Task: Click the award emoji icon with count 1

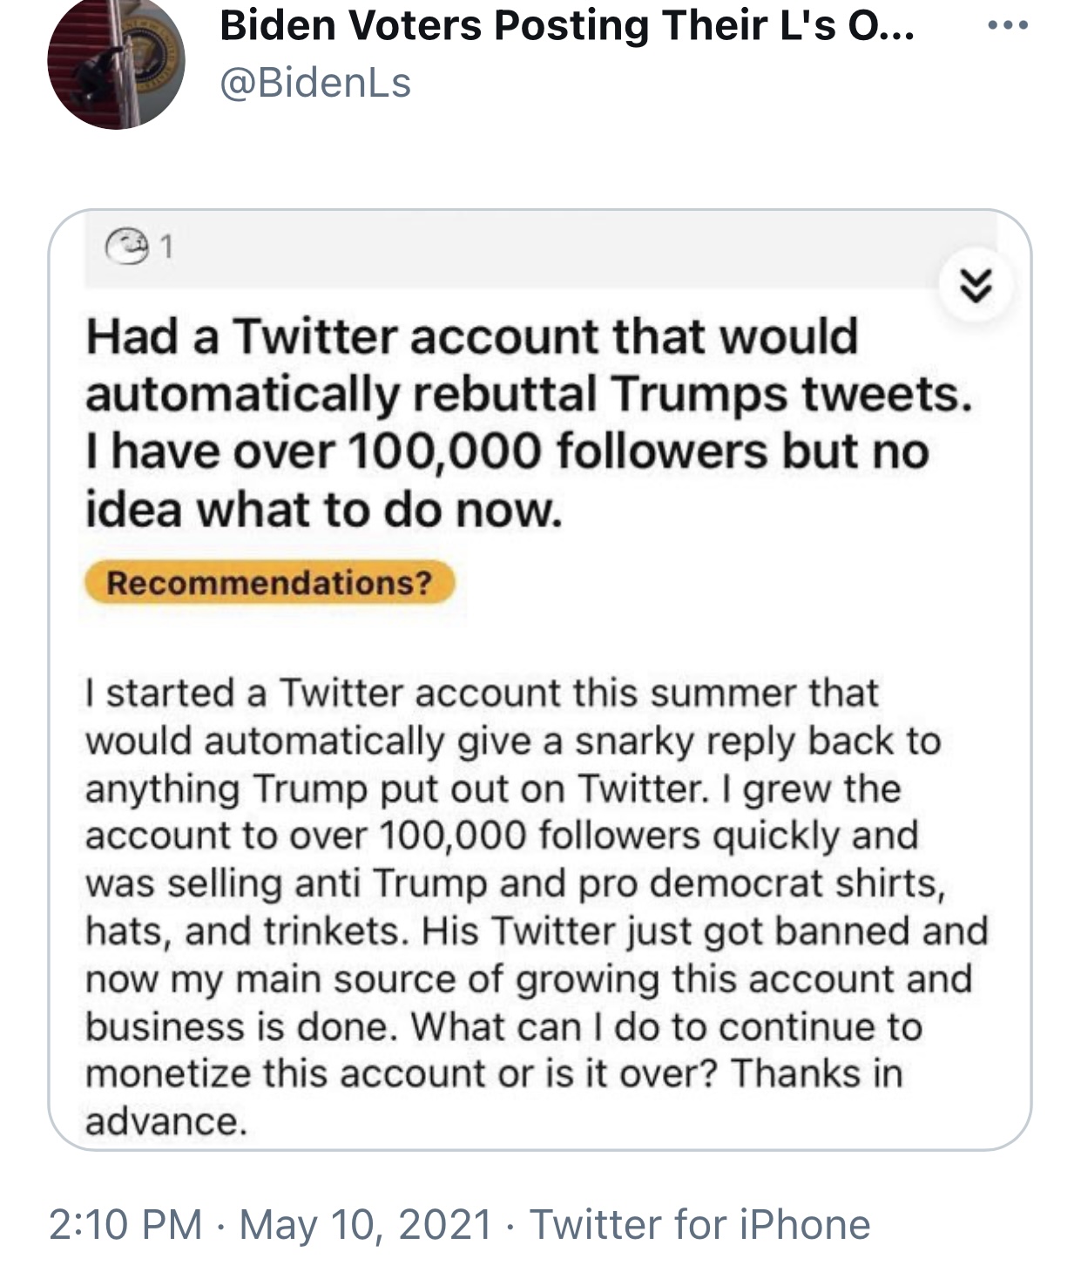Action: click(126, 247)
